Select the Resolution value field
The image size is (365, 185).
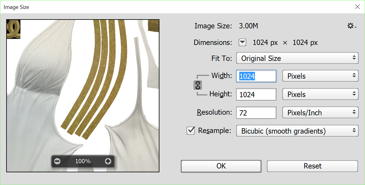click(x=256, y=113)
